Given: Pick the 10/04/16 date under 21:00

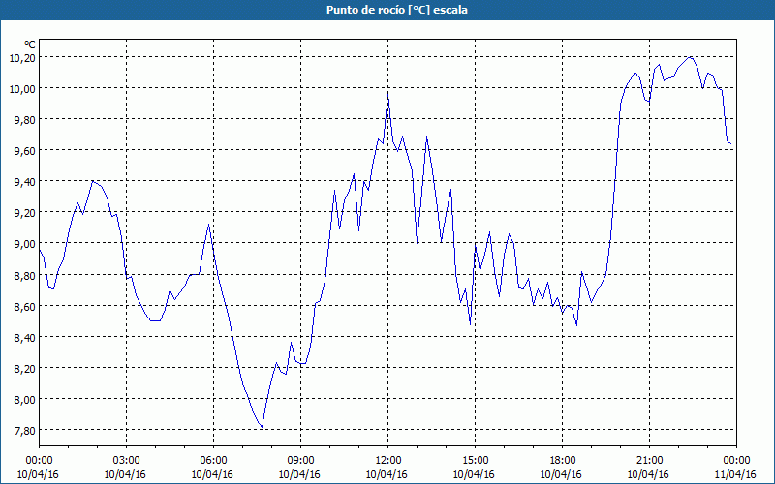Looking at the screenshot, I should [648, 474].
